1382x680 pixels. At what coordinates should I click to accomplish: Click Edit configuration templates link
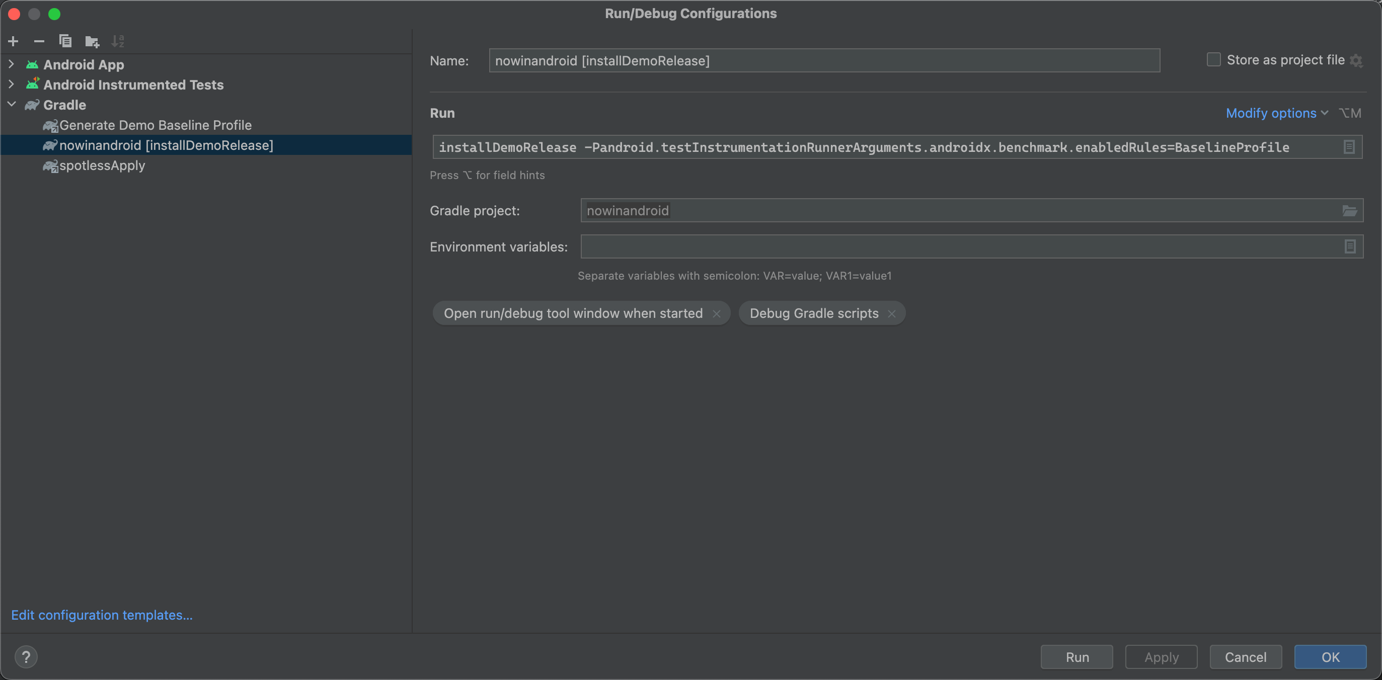click(102, 614)
